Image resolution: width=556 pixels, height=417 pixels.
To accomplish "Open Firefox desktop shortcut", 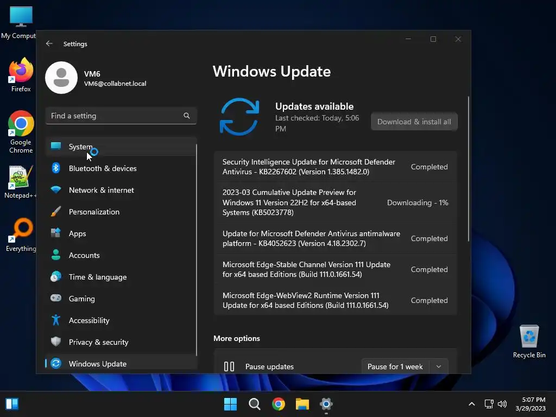I will [x=21, y=75].
